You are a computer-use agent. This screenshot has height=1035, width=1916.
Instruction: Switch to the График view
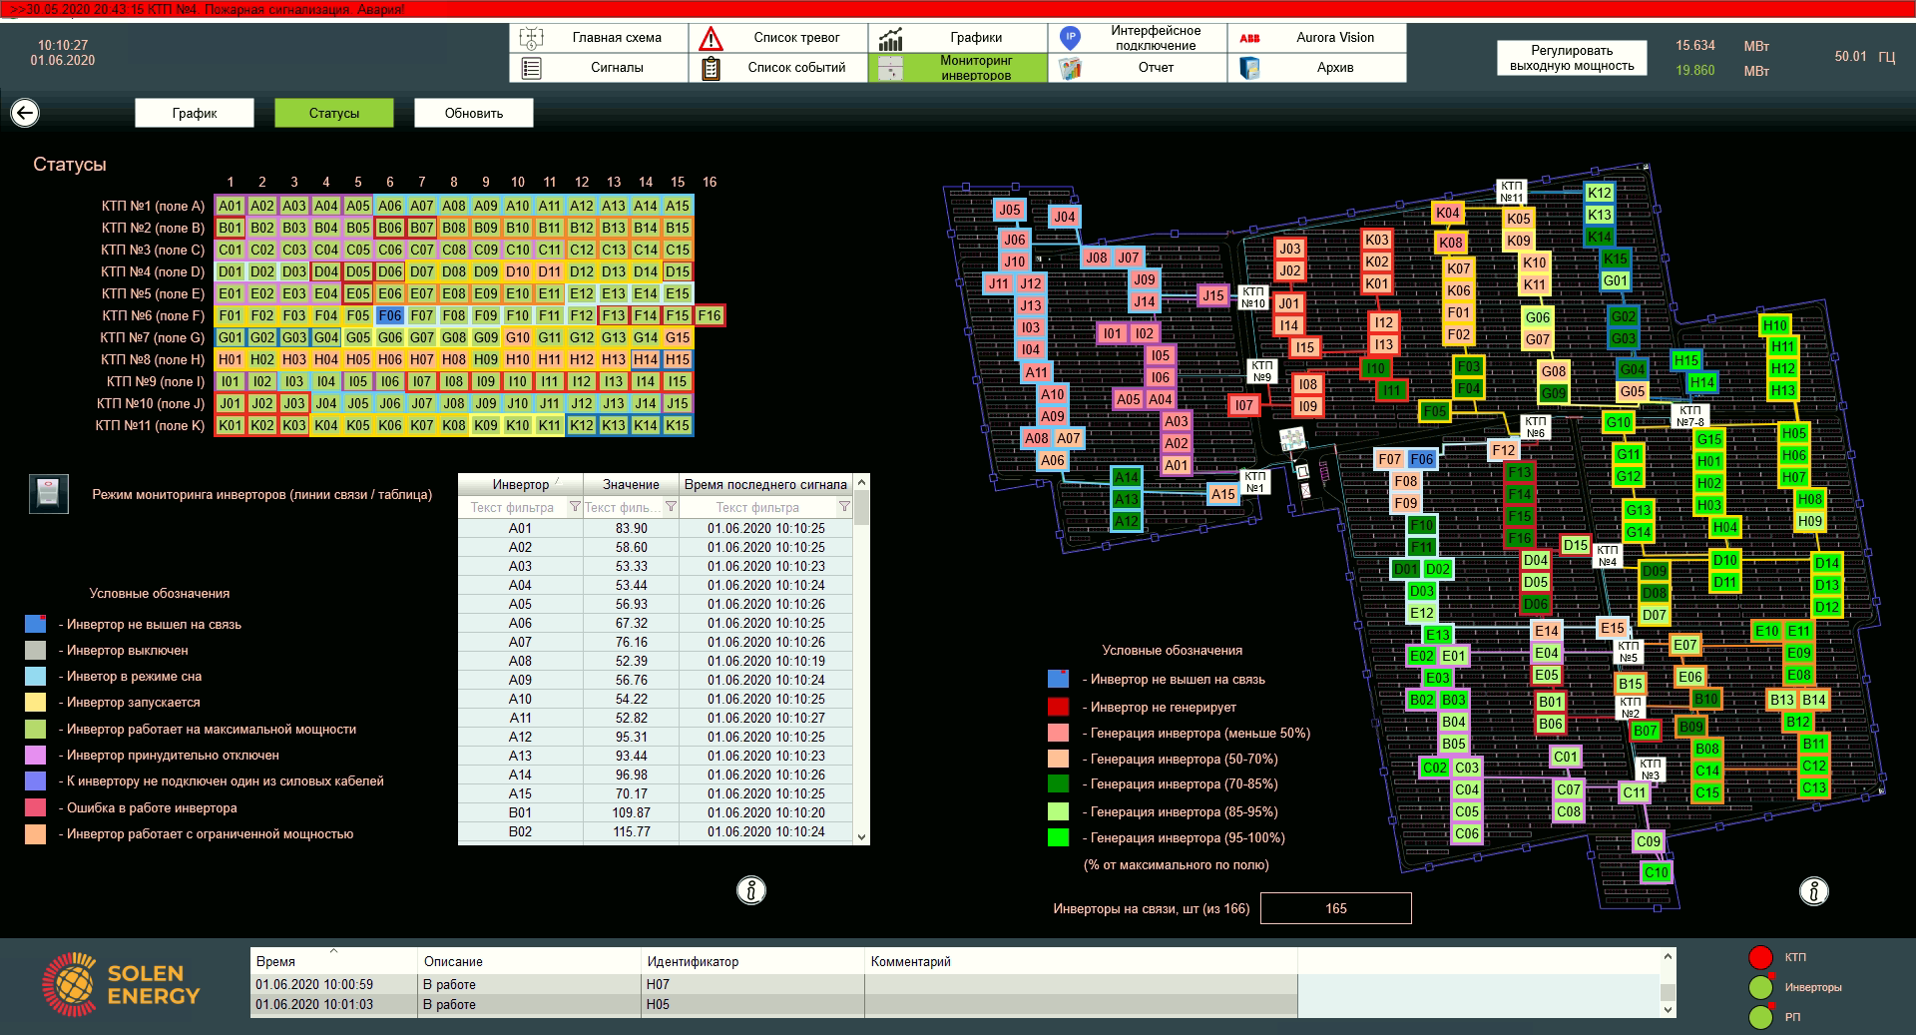point(195,113)
